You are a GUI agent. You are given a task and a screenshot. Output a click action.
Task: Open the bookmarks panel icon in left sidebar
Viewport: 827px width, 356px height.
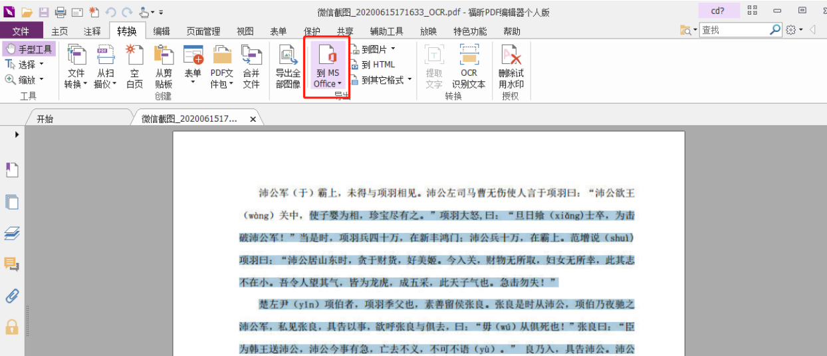click(12, 170)
